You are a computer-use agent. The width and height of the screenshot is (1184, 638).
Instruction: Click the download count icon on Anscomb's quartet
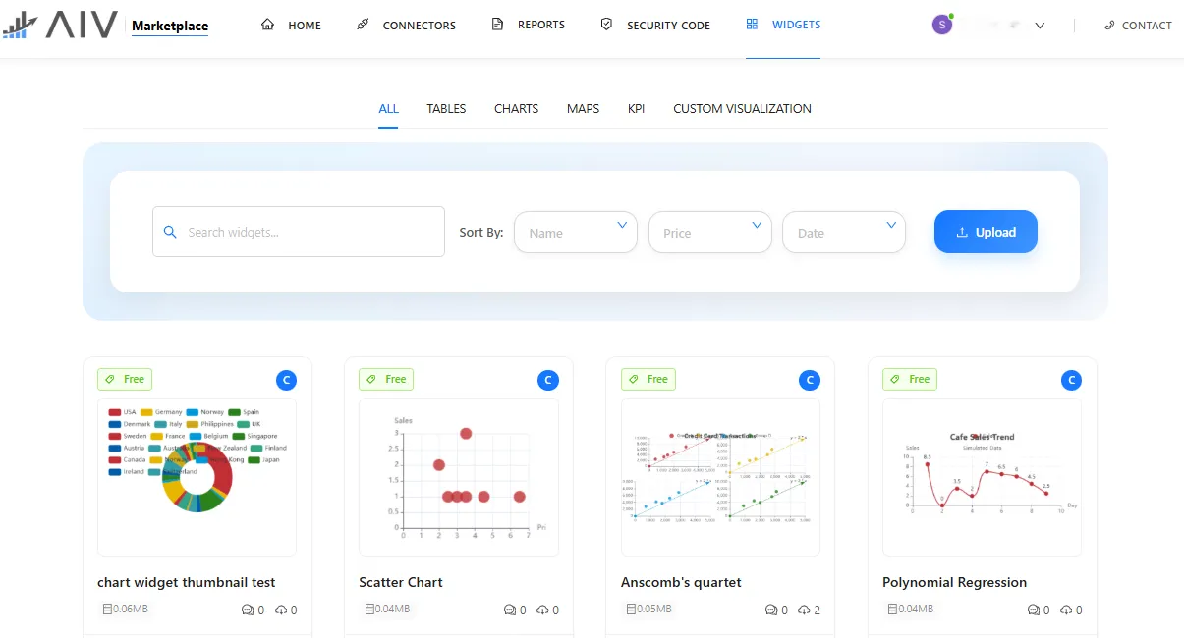(x=805, y=611)
